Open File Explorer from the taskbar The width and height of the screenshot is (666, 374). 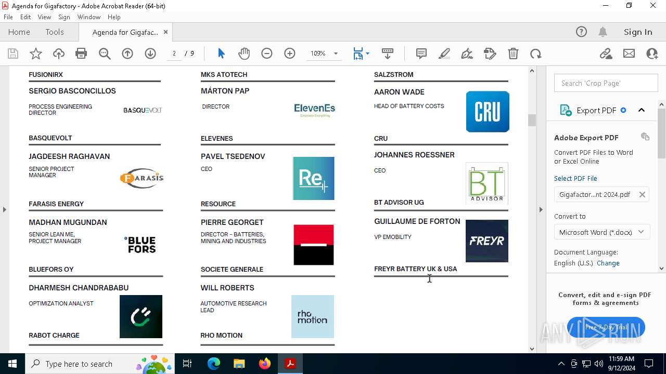[239, 364]
